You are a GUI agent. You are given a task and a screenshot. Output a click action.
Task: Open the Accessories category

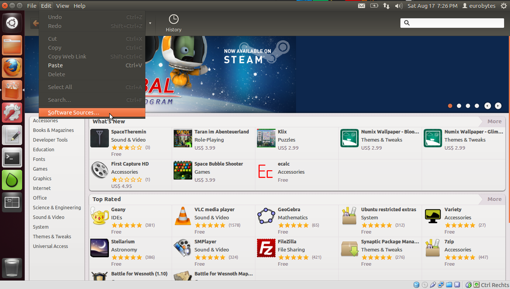(x=45, y=121)
